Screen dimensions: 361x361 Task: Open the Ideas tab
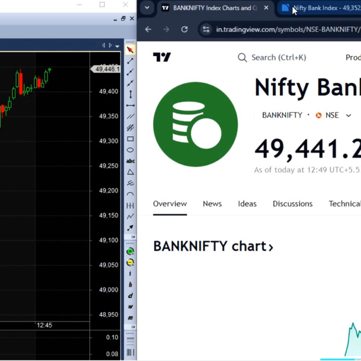[x=247, y=204]
